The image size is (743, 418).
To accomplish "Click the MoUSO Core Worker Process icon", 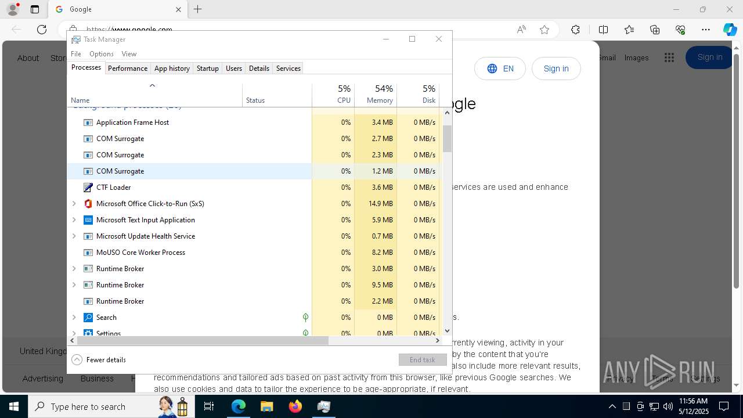I will [88, 253].
